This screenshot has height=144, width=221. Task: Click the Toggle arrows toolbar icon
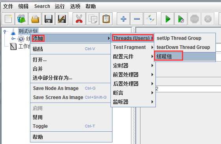tap(150, 19)
